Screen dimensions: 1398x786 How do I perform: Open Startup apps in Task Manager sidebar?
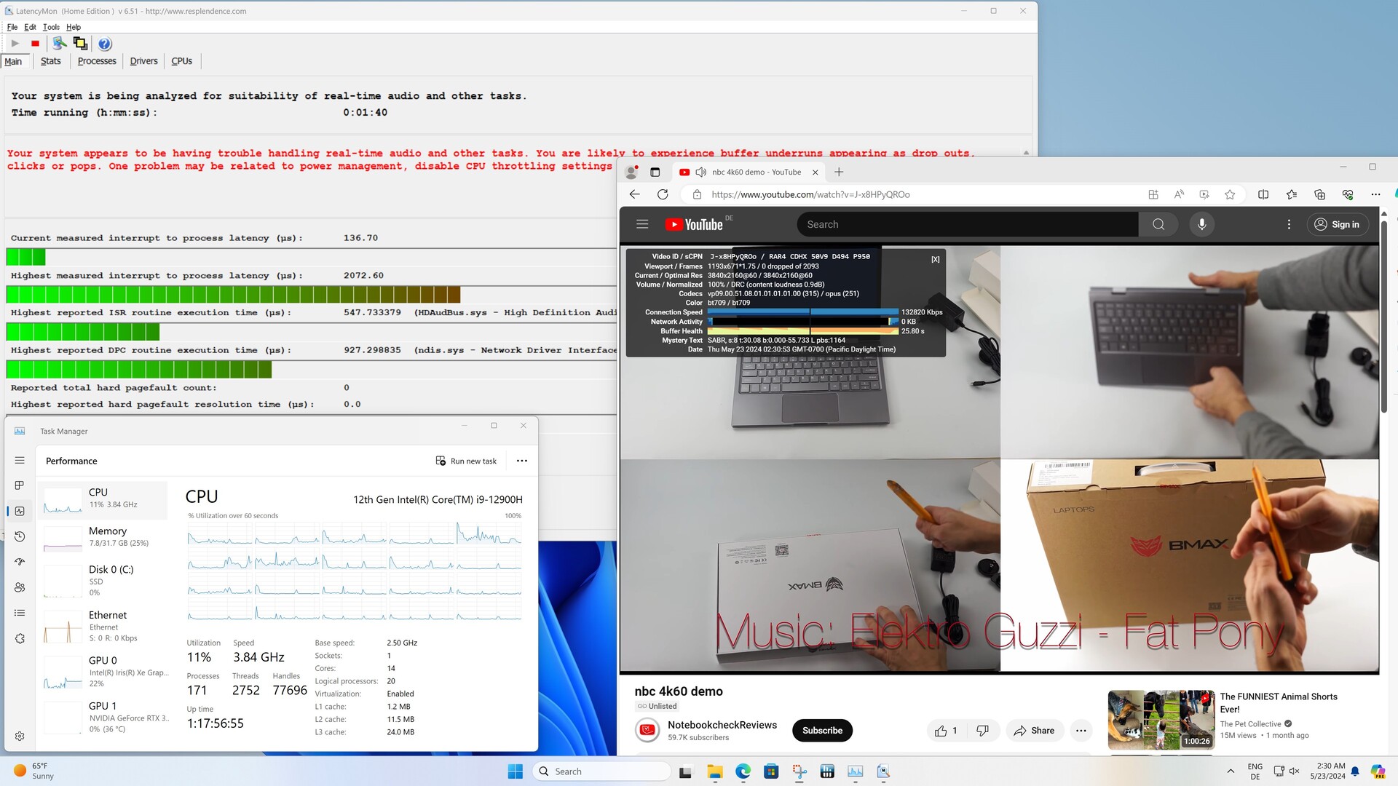pyautogui.click(x=20, y=562)
